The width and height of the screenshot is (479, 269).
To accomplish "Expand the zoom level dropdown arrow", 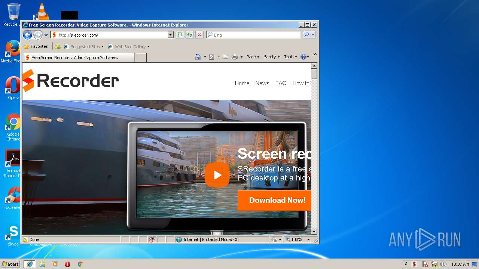I will pos(308,239).
